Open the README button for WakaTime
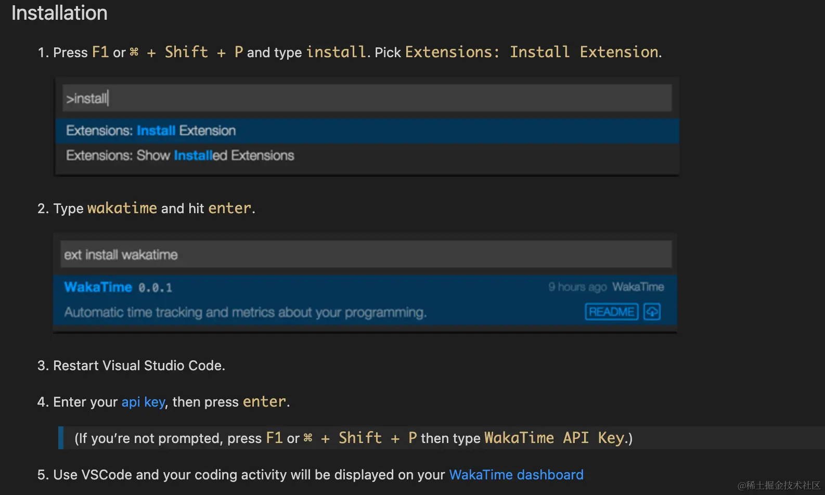Viewport: 825px width, 495px height. coord(611,311)
